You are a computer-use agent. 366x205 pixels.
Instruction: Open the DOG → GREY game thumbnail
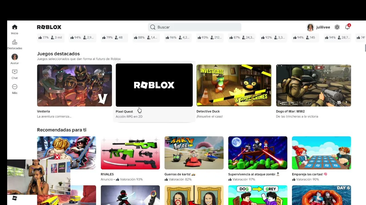coord(258,195)
